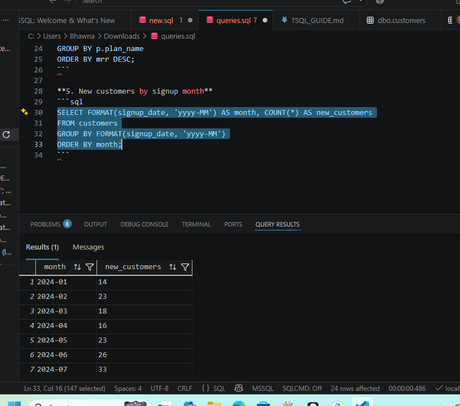Switch to the TSQL_GUIDE.md tab
This screenshot has width=460, height=406.
click(x=317, y=20)
